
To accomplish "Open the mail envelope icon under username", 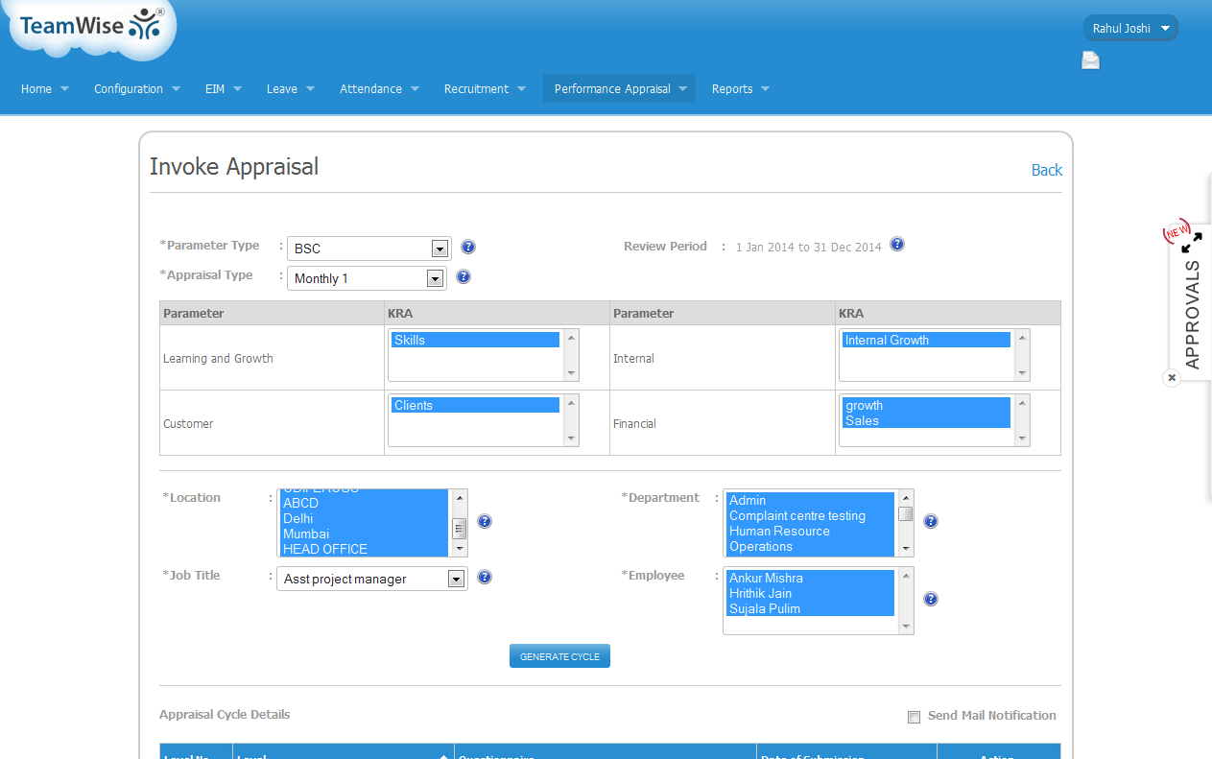I will click(1091, 61).
